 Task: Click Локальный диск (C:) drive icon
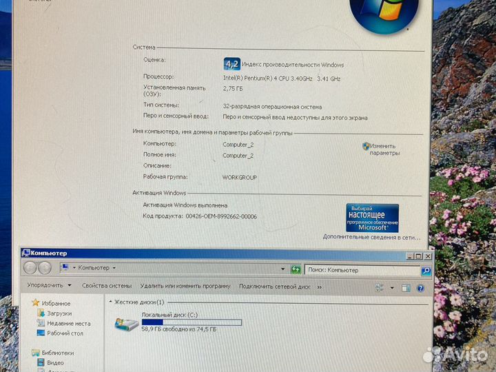[x=127, y=324]
